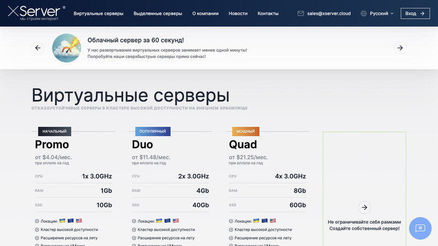Image resolution: width=438 pixels, height=246 pixels.
Task: Click Quad price от $21.25/мес.
Action: (x=249, y=157)
